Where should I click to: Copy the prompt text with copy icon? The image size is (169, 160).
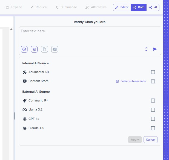point(44,49)
